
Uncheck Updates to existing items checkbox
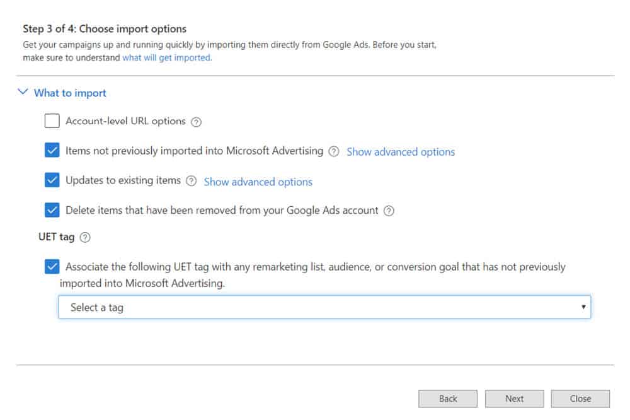[52, 180]
